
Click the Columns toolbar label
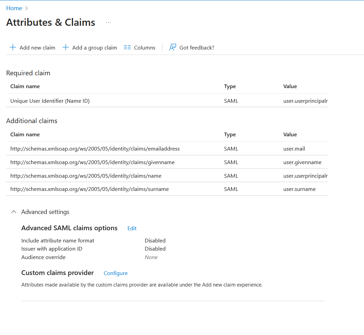pyautogui.click(x=145, y=48)
